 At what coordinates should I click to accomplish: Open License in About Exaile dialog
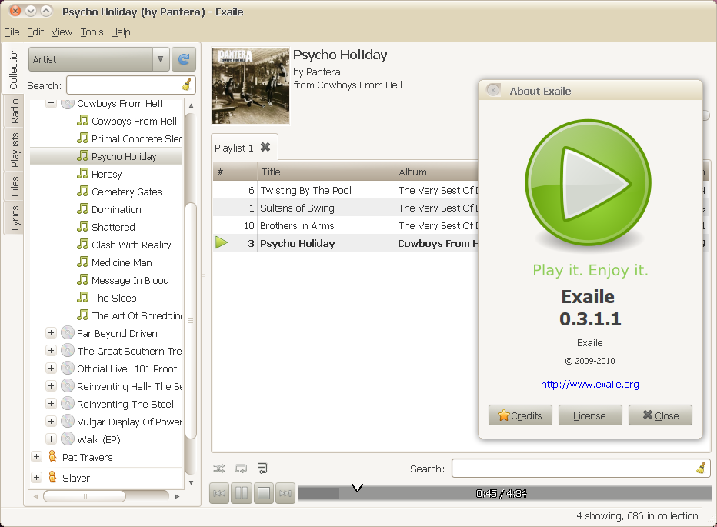coord(590,415)
